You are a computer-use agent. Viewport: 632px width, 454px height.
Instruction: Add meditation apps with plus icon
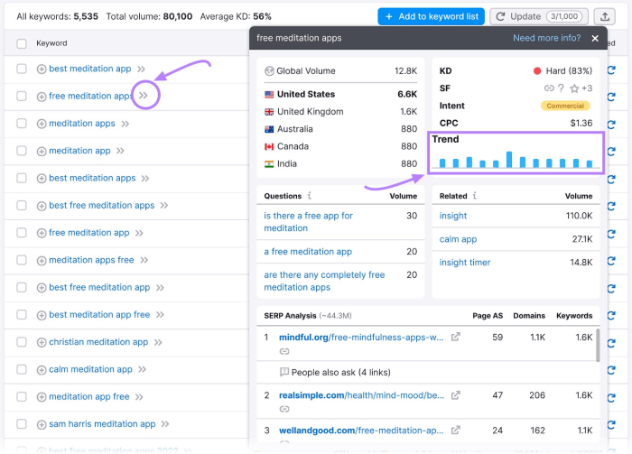pos(42,124)
